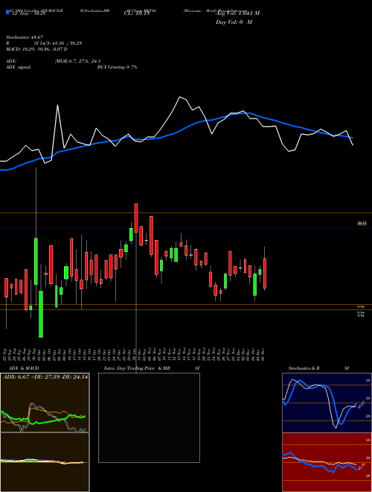Select the 'Day Vol: 0 M' text
372x492 pixels.
(234, 22)
